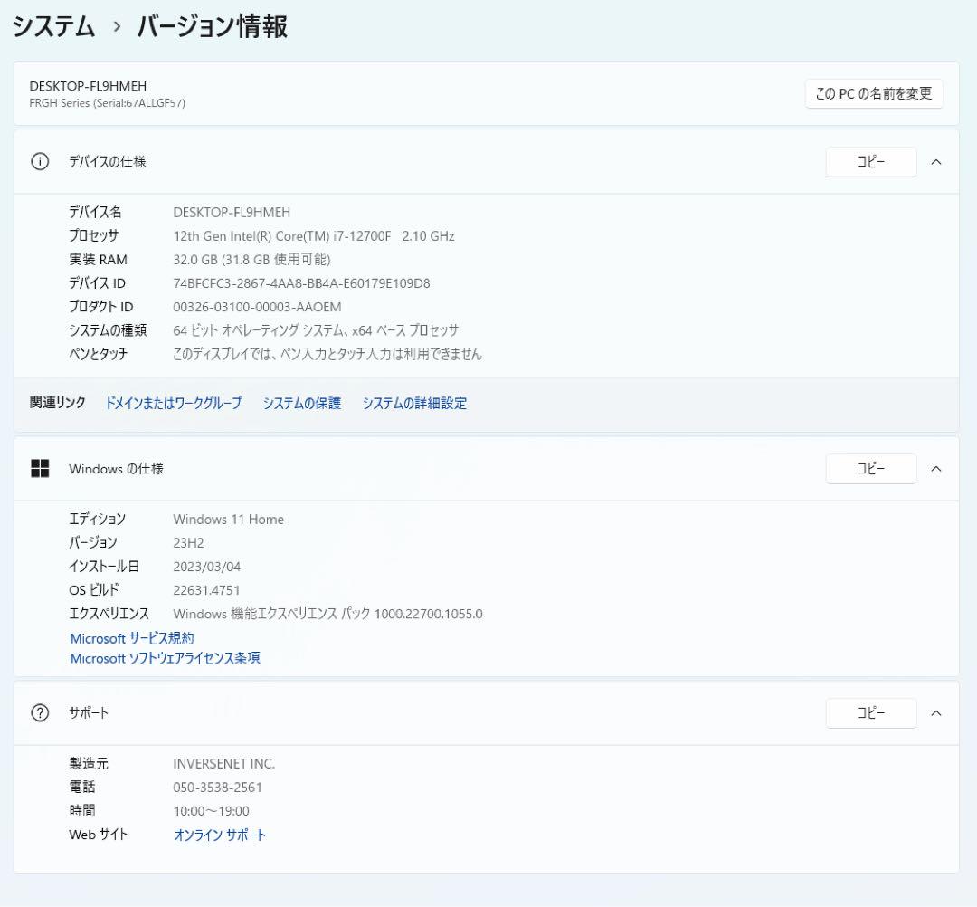Click the 関連リンク label
The height and width of the screenshot is (907, 977).
point(58,403)
